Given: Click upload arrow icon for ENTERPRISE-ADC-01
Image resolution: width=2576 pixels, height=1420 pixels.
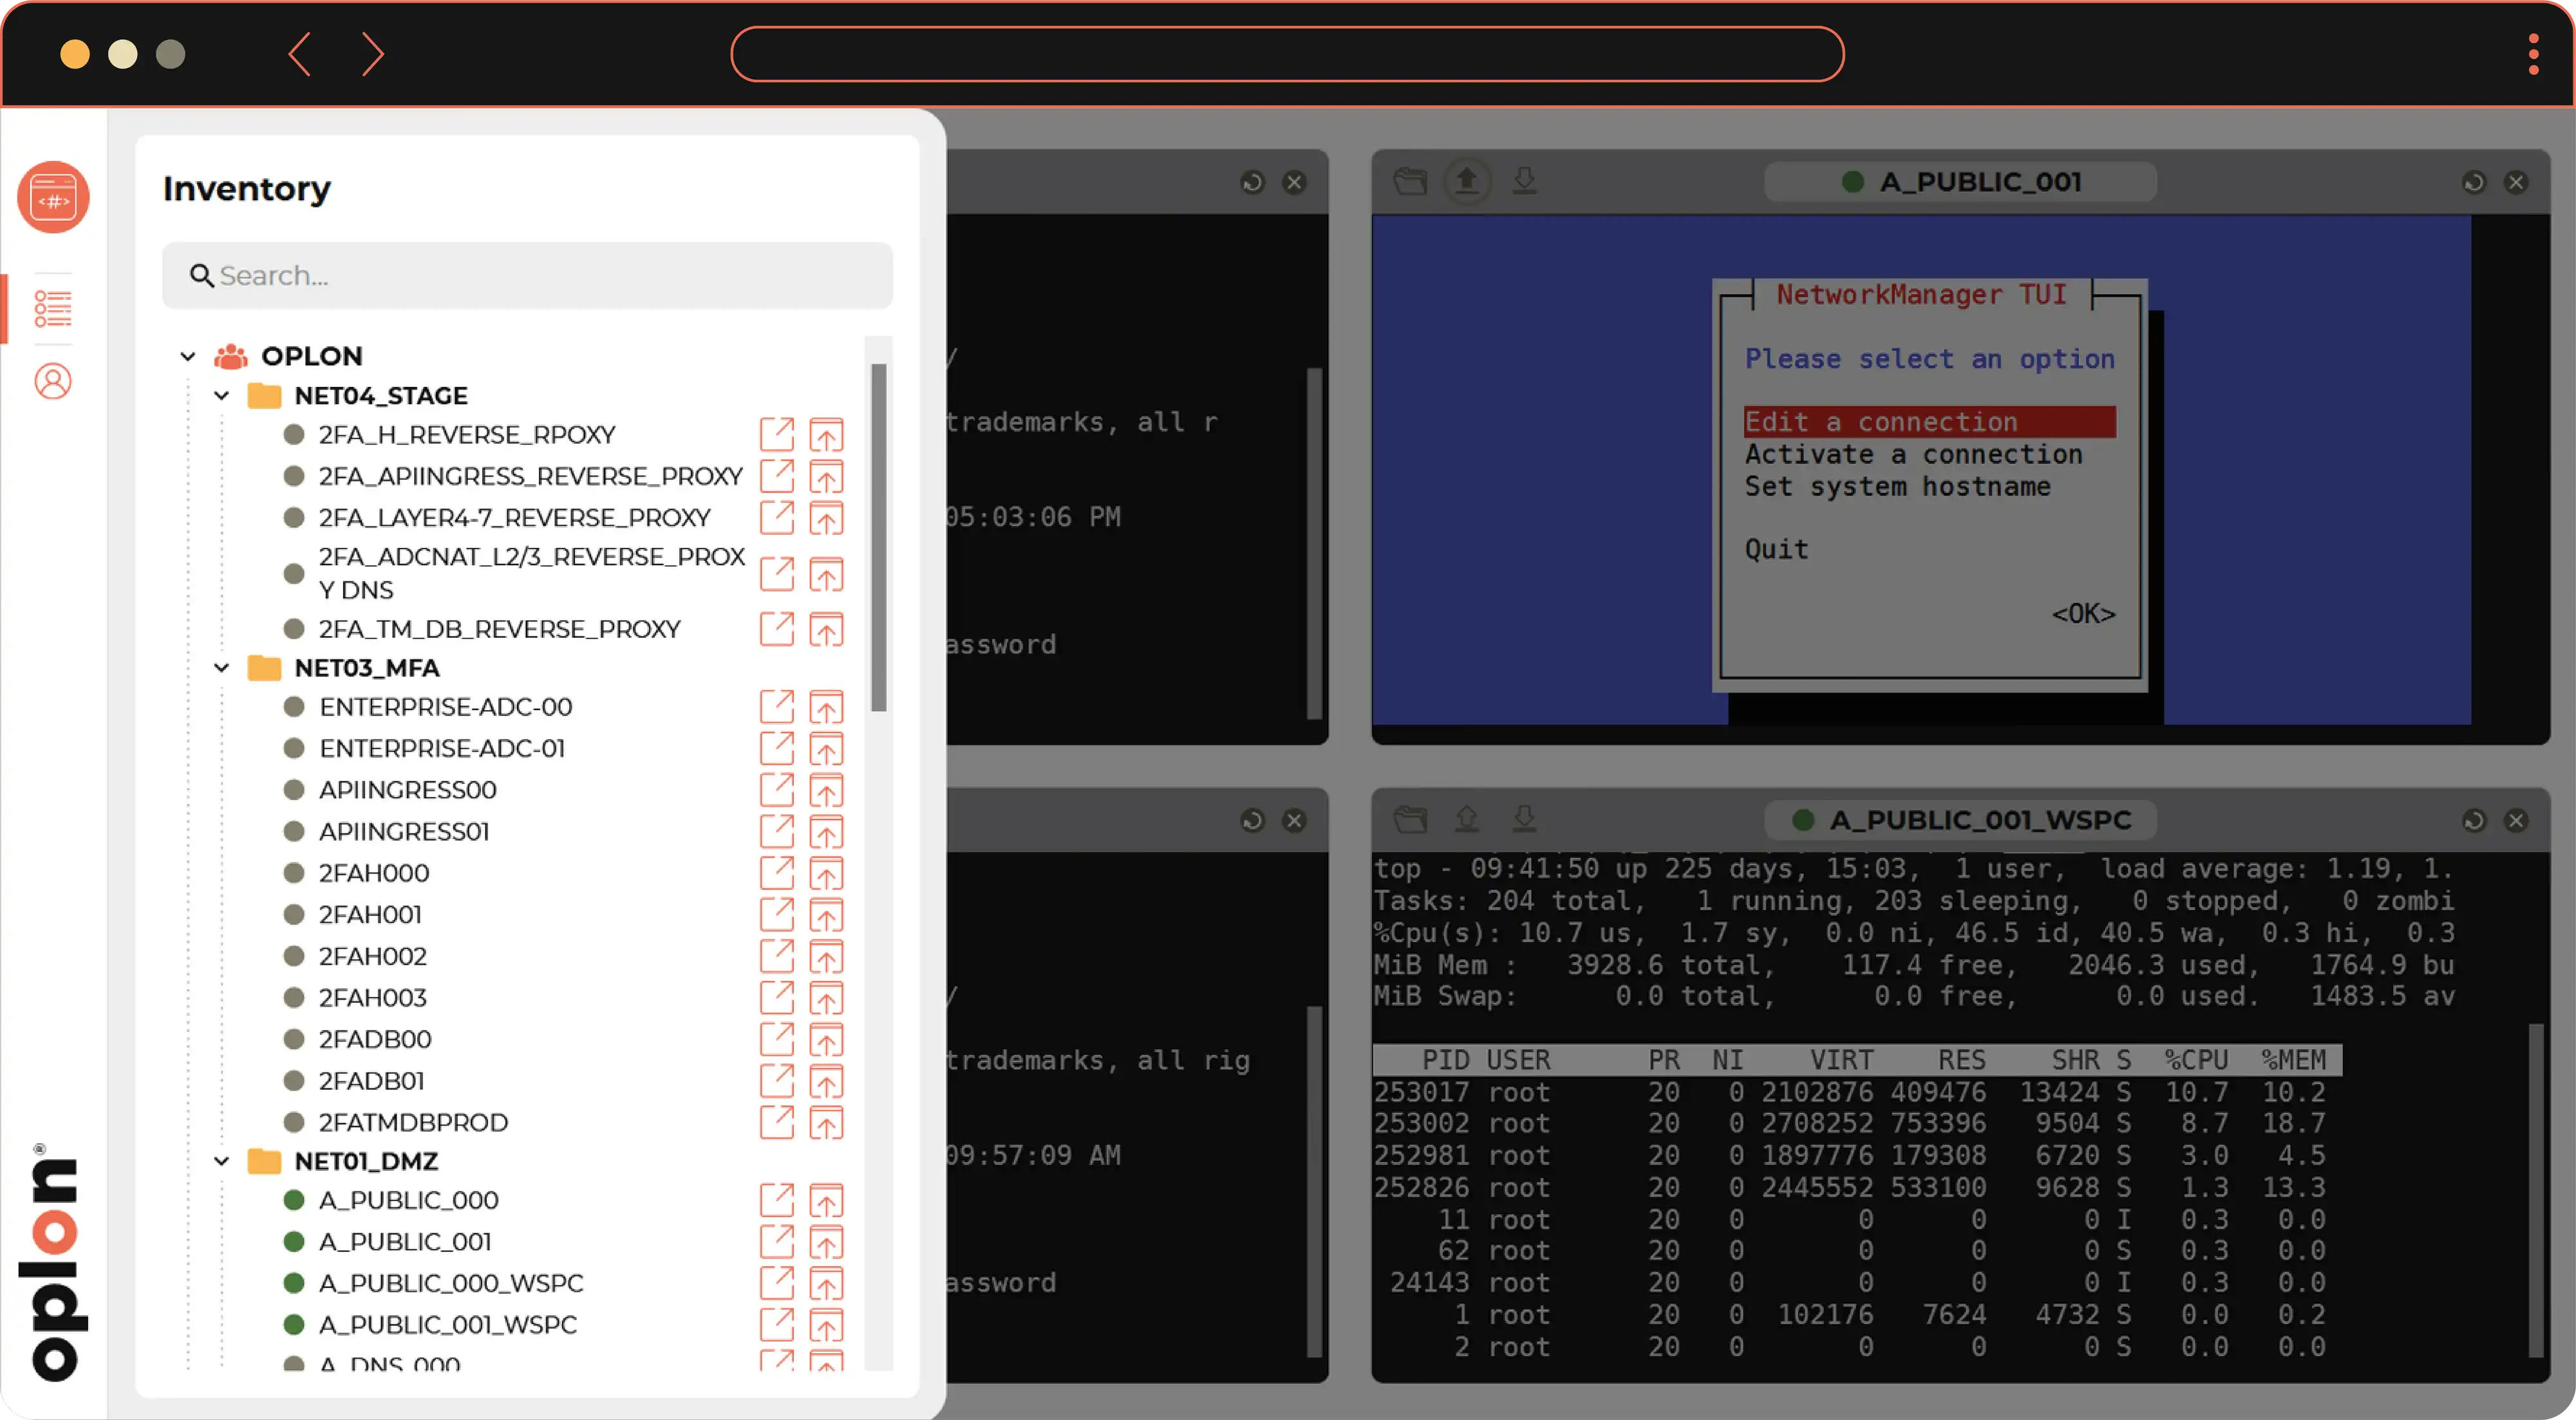Looking at the screenshot, I should coord(826,749).
